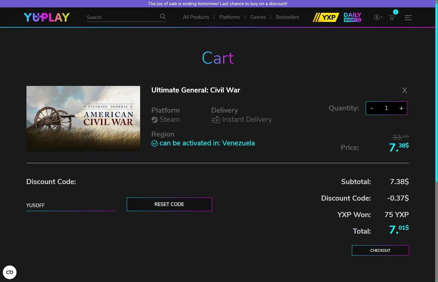Click the region activation checkmark icon
This screenshot has width=438, height=282.
[x=155, y=143]
